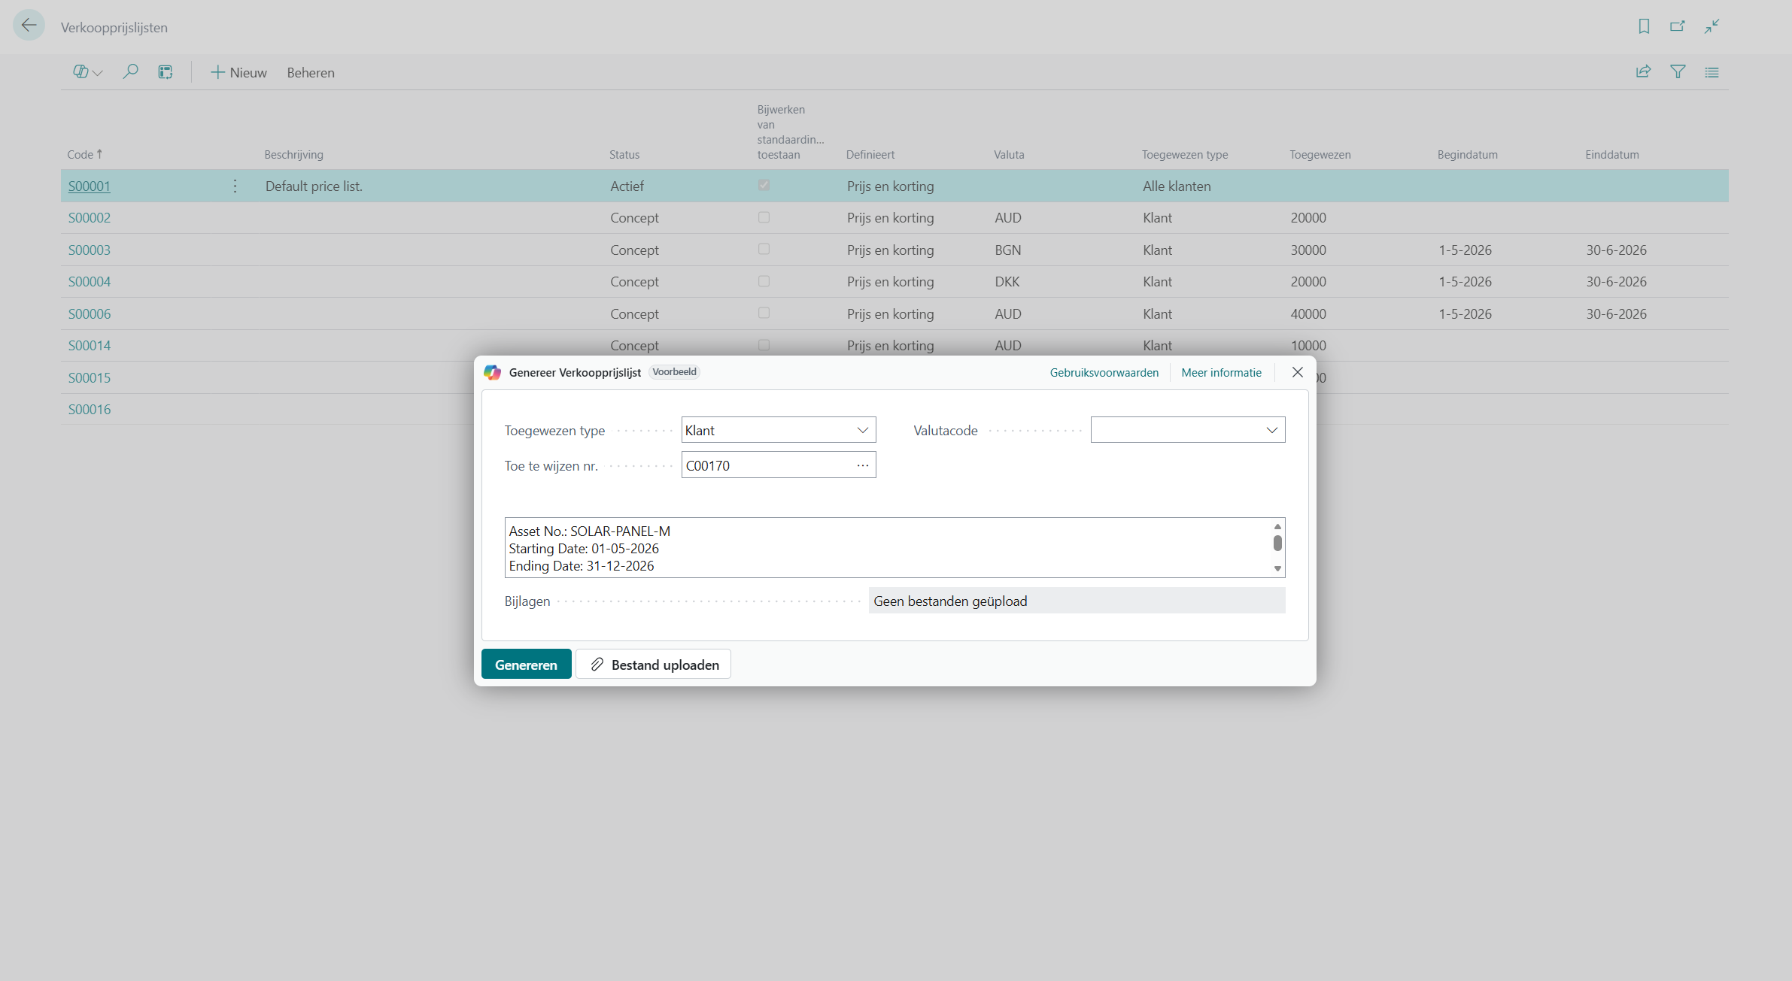Click the search magnifier icon
Screen dimensions: 1792x981
130,72
